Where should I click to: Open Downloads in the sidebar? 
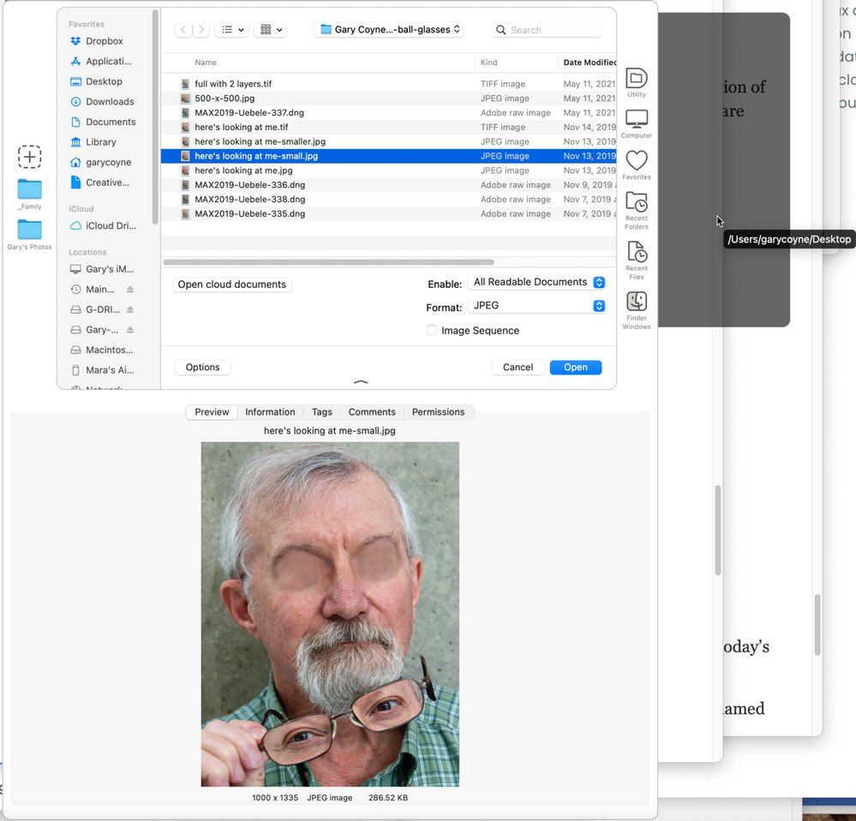coord(104,101)
